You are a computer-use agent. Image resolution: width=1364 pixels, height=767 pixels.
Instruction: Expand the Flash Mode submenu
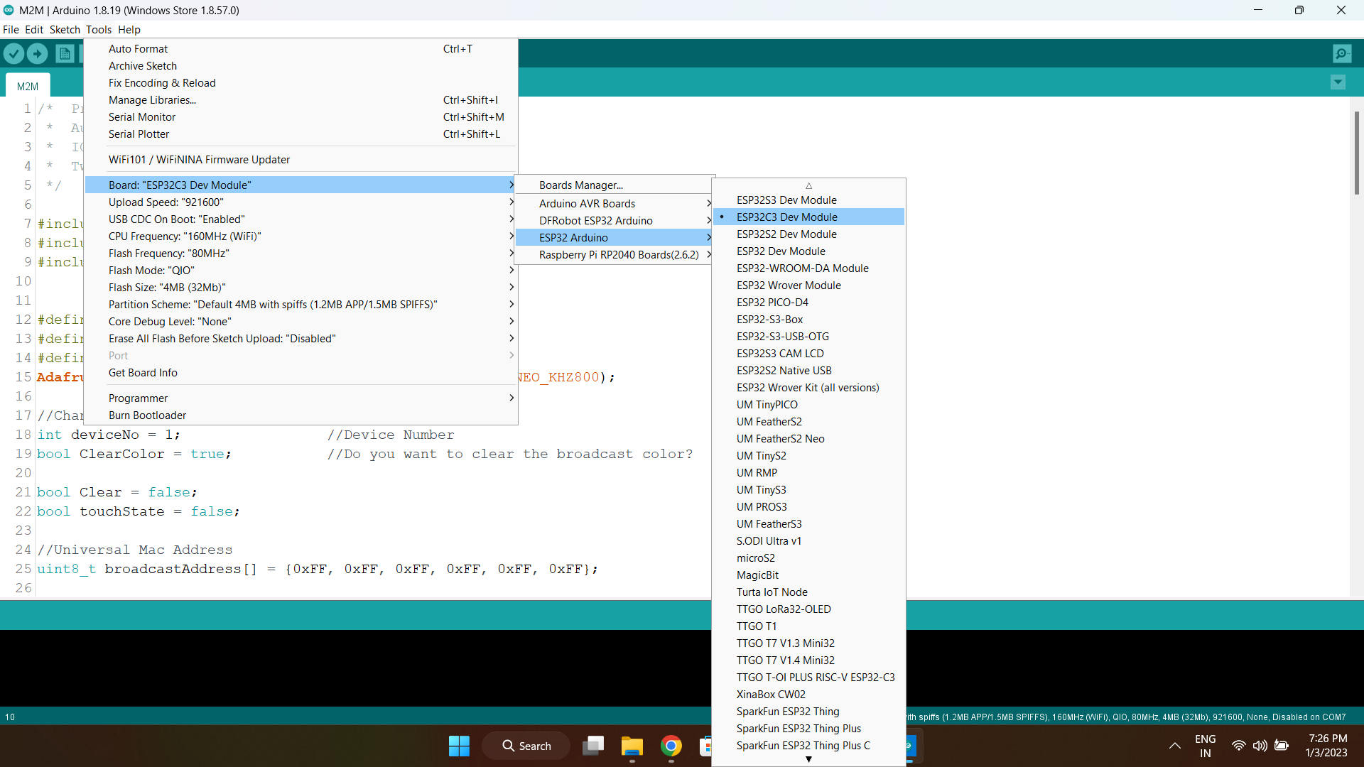point(151,270)
